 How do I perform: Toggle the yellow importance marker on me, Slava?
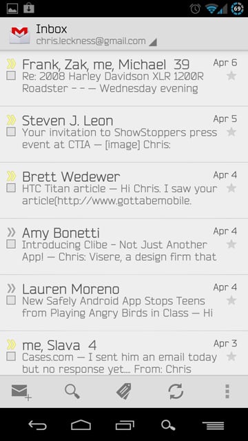pyautogui.click(x=11, y=345)
